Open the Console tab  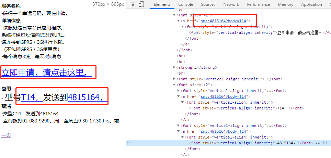point(185,4)
